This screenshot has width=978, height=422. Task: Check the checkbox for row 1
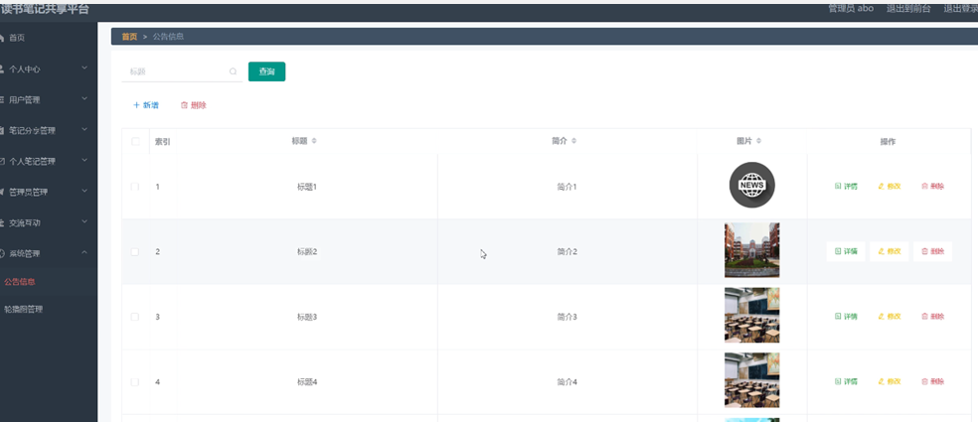pyautogui.click(x=135, y=187)
